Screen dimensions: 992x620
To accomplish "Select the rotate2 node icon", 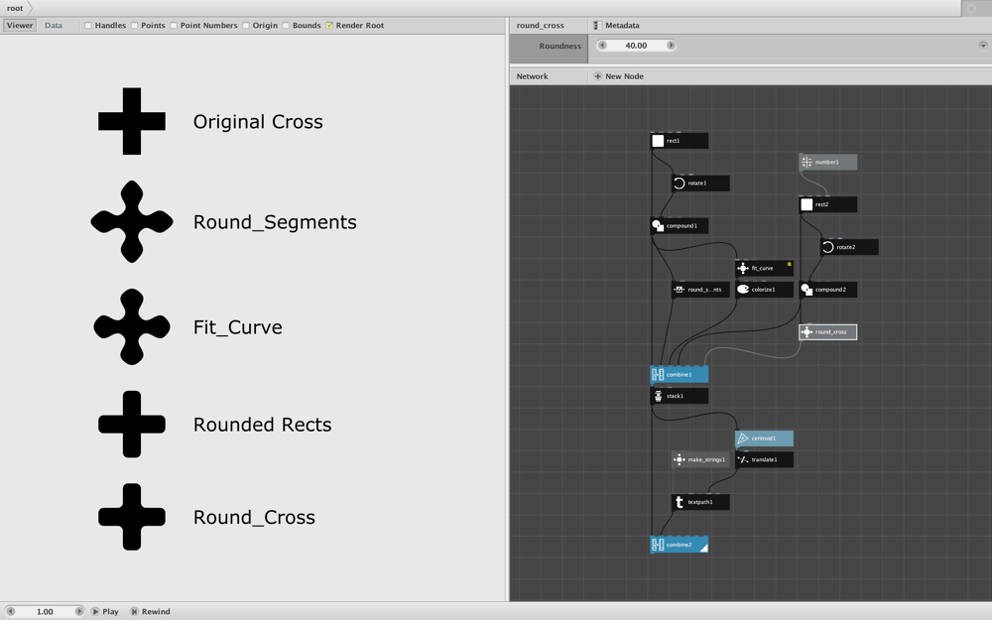I will (827, 247).
